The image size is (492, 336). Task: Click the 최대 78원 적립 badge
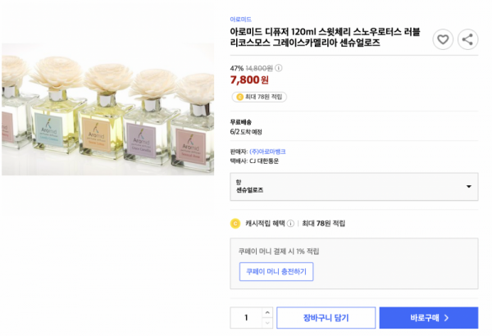(259, 97)
